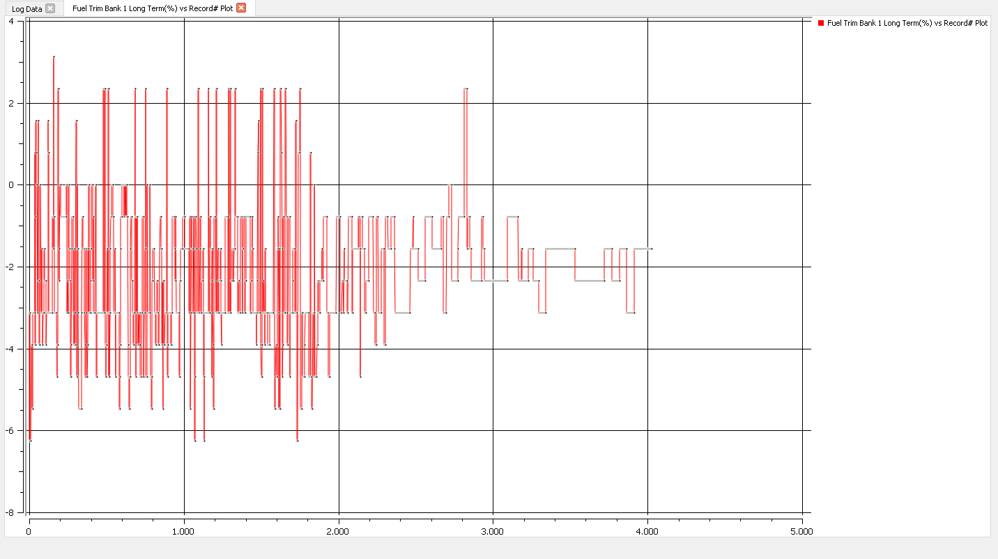Click the -2 y-axis label
The height and width of the screenshot is (559, 998).
[x=10, y=267]
